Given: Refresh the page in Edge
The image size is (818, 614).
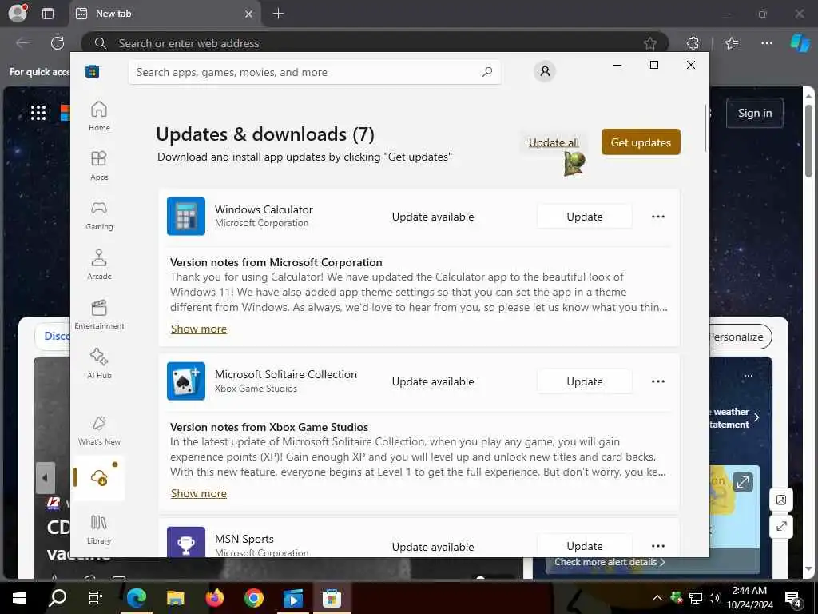Looking at the screenshot, I should tap(58, 43).
